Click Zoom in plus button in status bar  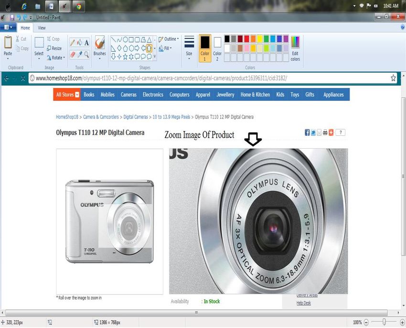point(402,322)
